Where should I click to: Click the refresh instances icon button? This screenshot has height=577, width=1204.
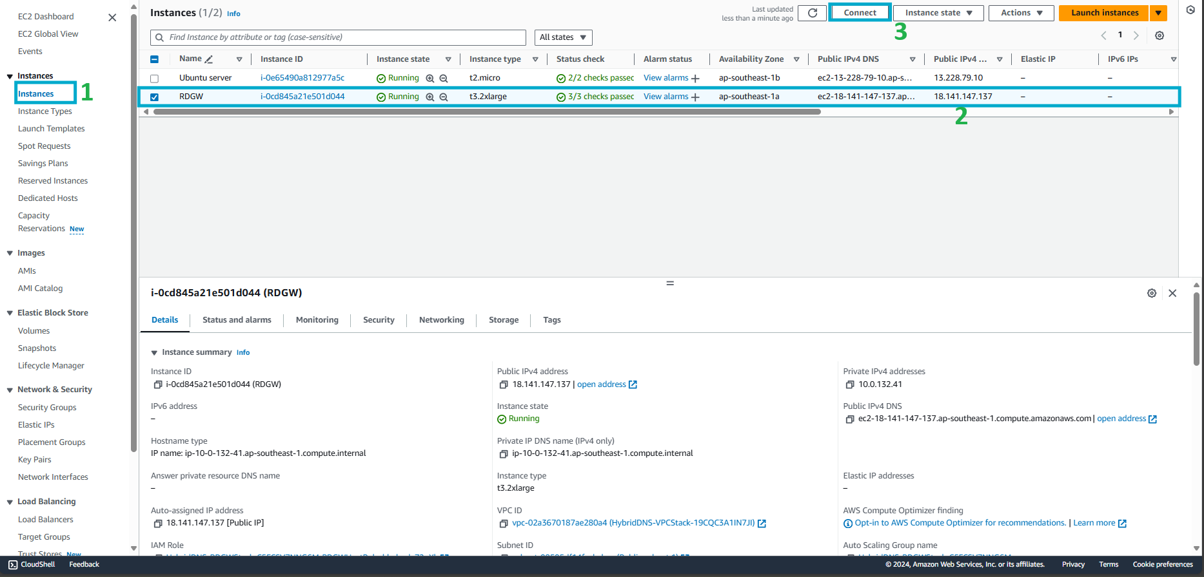[x=812, y=13]
